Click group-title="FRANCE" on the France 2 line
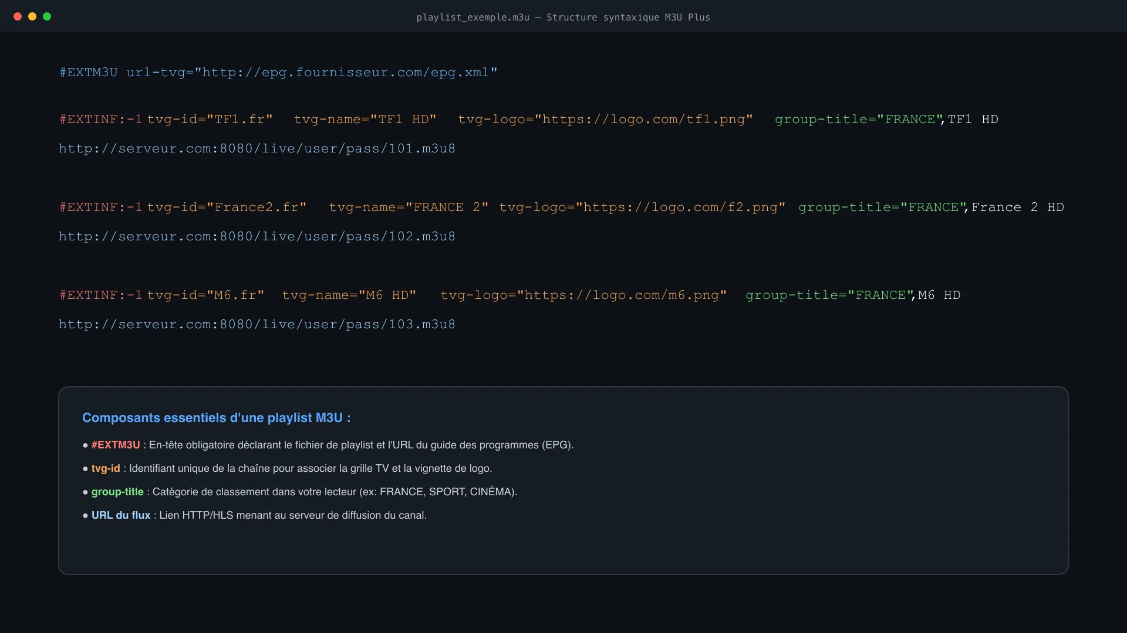This screenshot has width=1127, height=633. click(x=883, y=207)
